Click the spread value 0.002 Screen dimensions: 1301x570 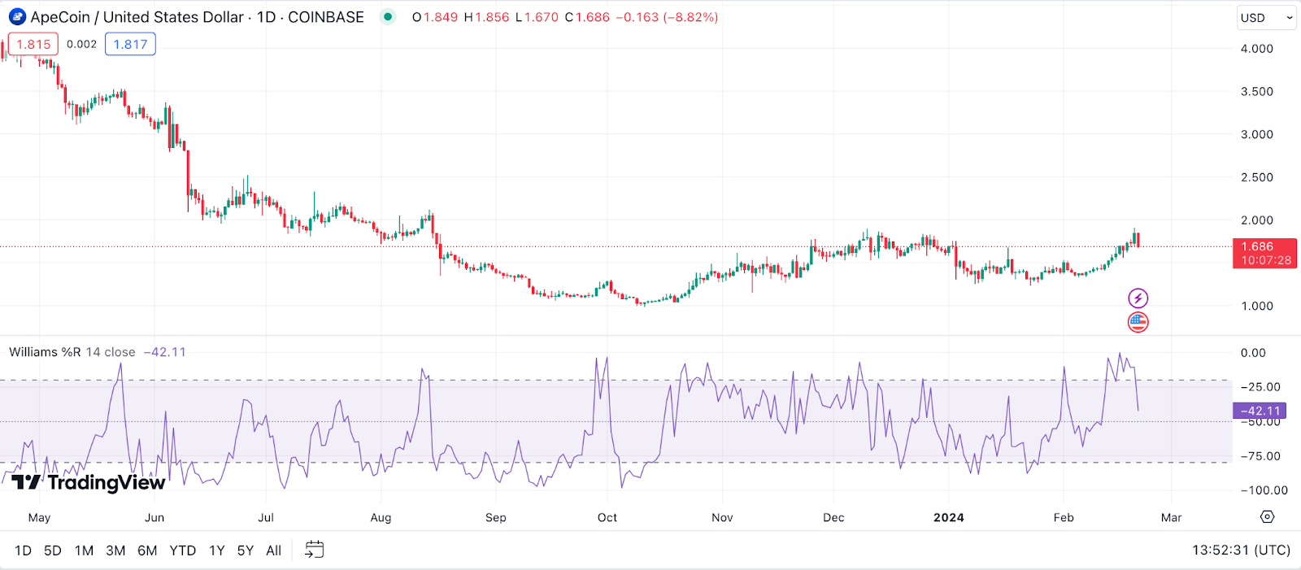click(81, 44)
